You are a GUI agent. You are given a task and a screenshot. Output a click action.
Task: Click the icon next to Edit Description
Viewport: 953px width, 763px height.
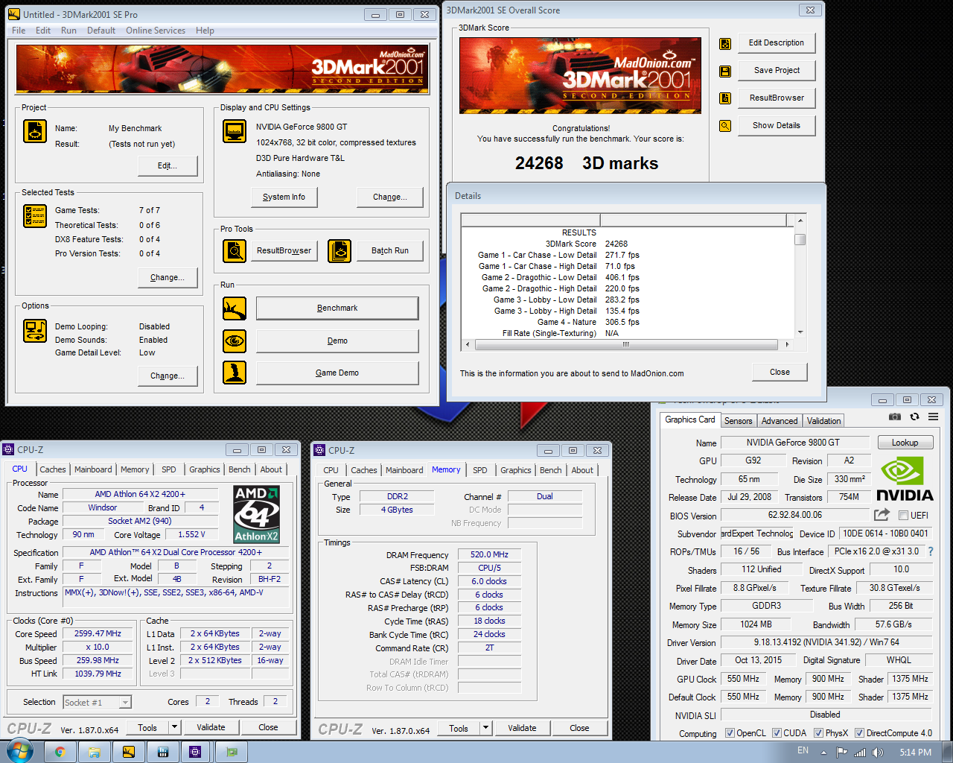(725, 44)
